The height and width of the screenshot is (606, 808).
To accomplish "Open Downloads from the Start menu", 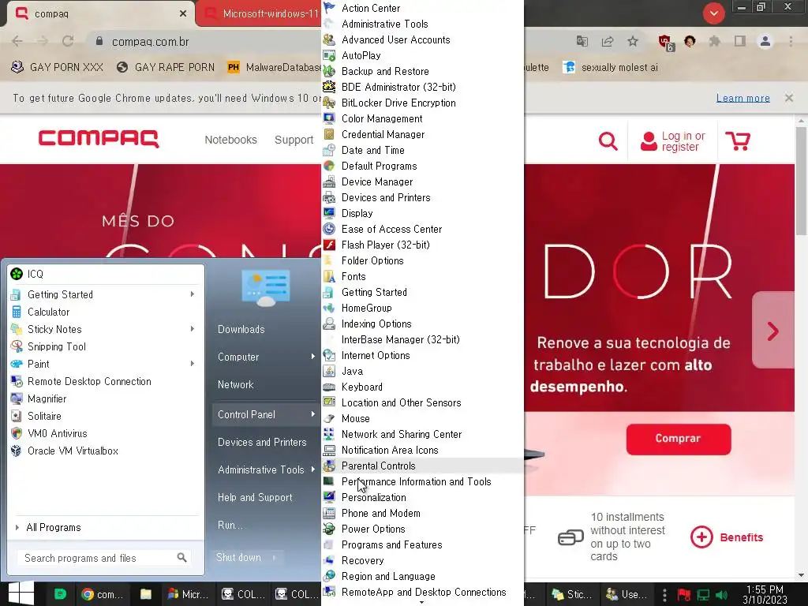I will [x=241, y=329].
